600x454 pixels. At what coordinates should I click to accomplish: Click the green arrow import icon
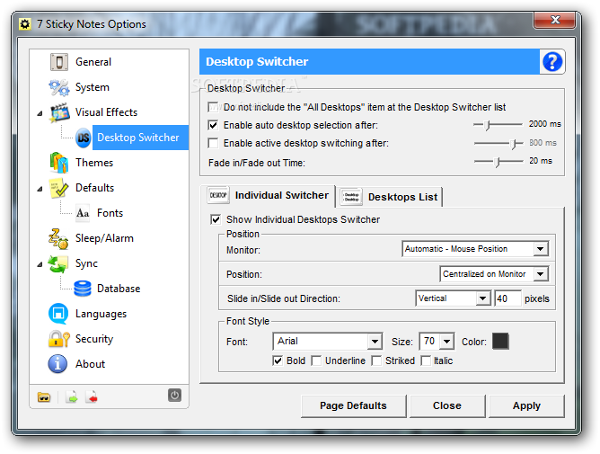pos(72,397)
